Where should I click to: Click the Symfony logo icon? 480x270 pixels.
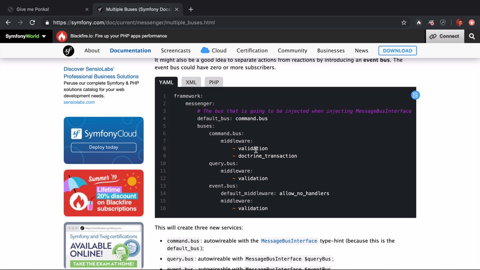(x=68, y=51)
